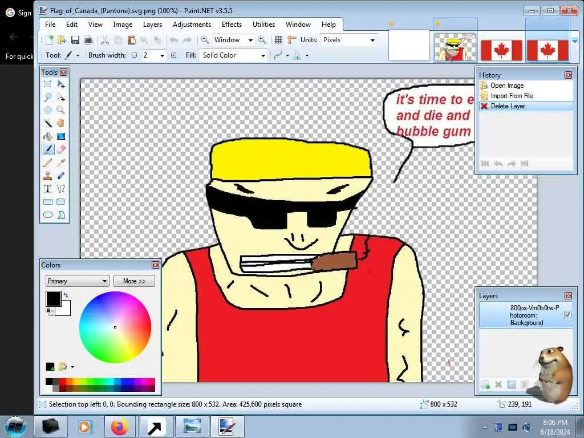584x438 pixels.
Task: Select the Clone Stamp tool
Action: pyautogui.click(x=48, y=176)
